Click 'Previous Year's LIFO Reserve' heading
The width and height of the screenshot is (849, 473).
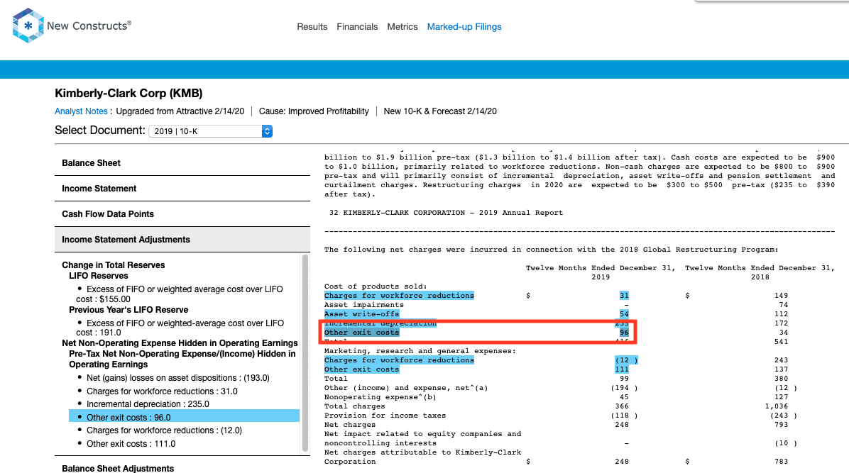click(129, 310)
